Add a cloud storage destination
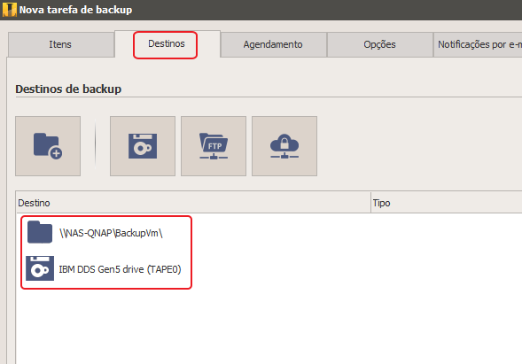522x364 pixels. [284, 146]
